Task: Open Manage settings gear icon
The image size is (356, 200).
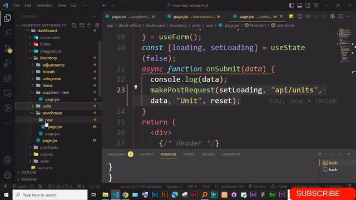Action: coord(7,175)
